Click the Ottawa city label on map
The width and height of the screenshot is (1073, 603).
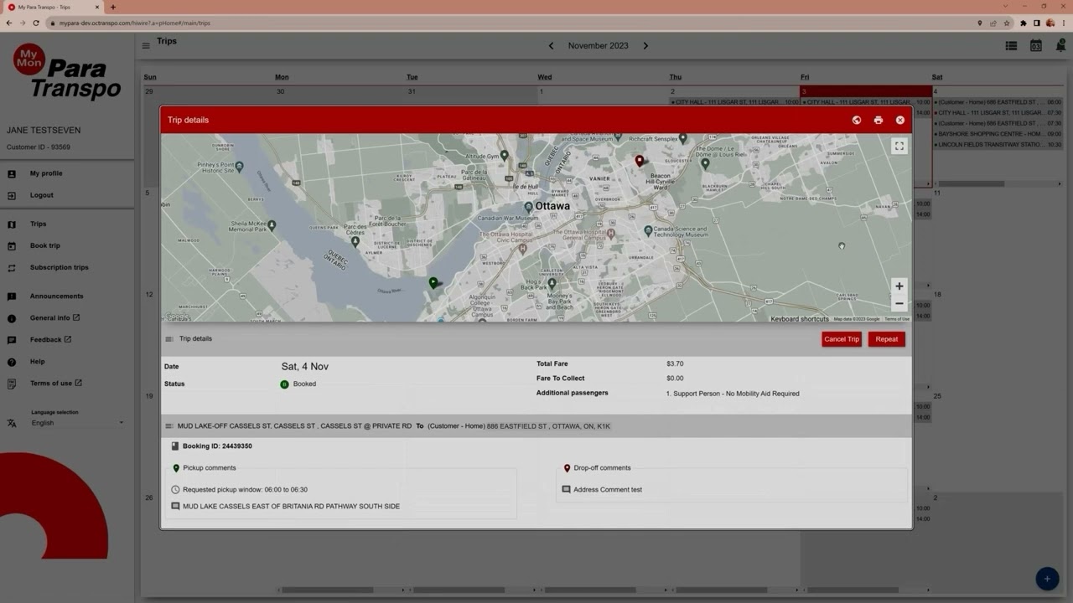[552, 206]
